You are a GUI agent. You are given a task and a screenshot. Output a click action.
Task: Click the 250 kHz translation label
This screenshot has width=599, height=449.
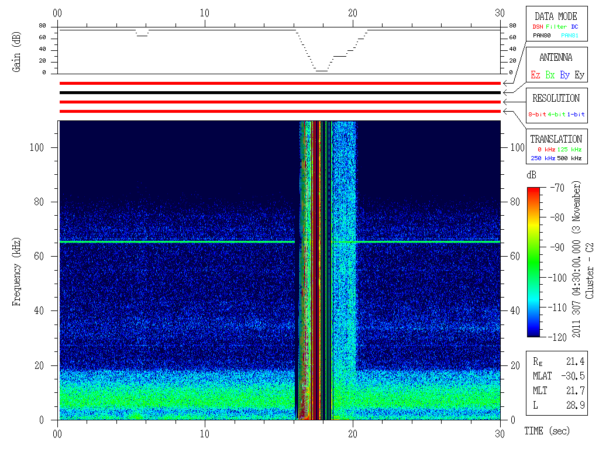tap(542, 158)
